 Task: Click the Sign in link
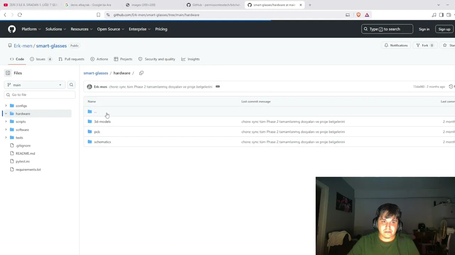[x=424, y=29]
